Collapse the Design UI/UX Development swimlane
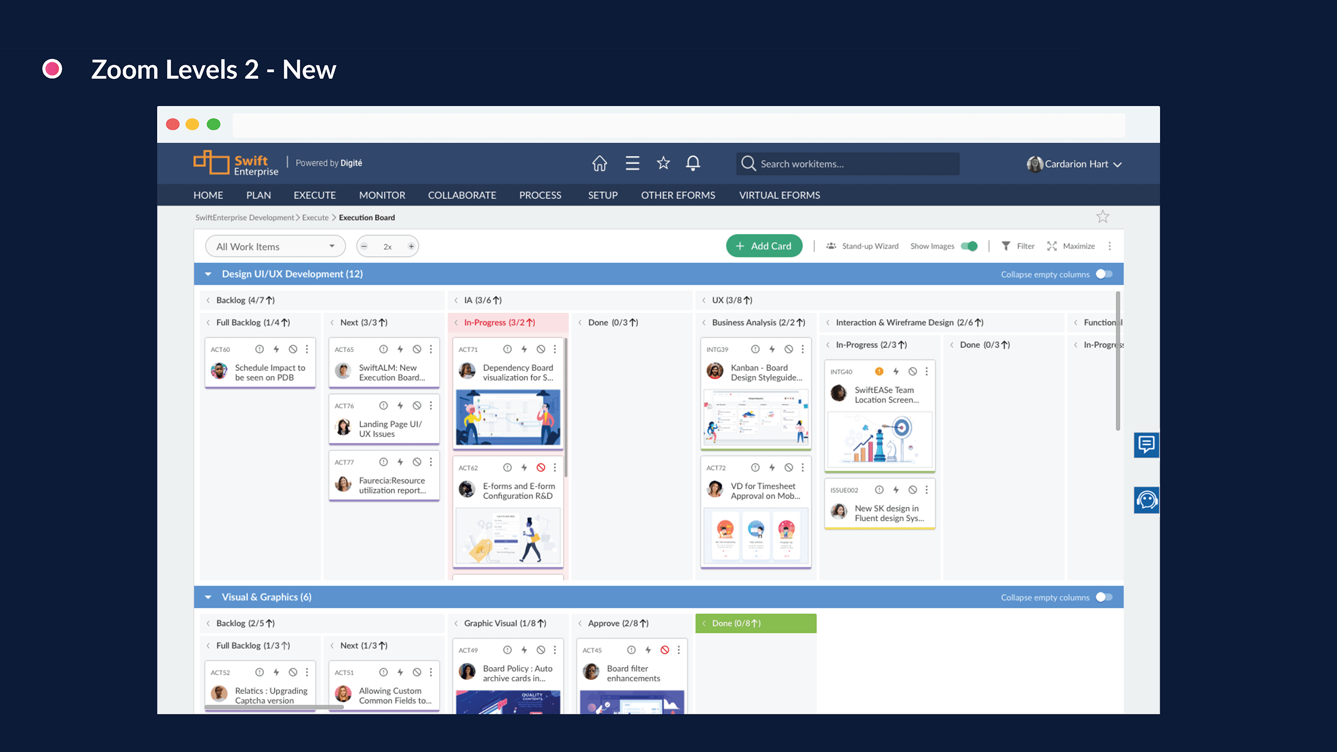Screen dimensions: 1337x752 pyautogui.click(x=208, y=274)
